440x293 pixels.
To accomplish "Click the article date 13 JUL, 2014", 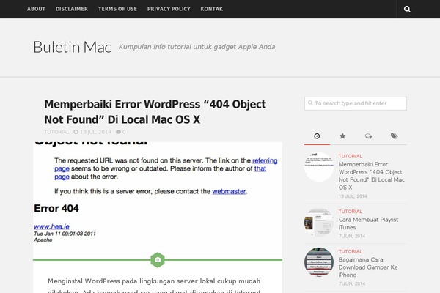I will [95, 132].
